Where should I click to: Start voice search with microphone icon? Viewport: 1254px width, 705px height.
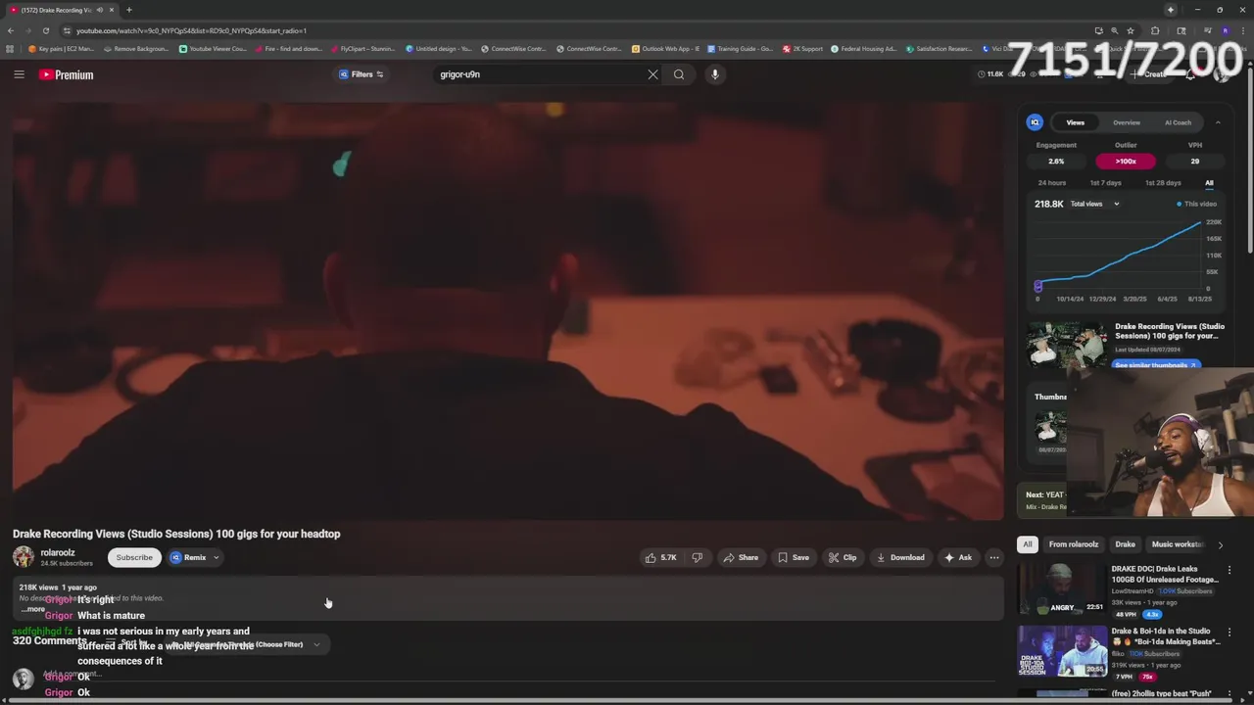tap(715, 74)
